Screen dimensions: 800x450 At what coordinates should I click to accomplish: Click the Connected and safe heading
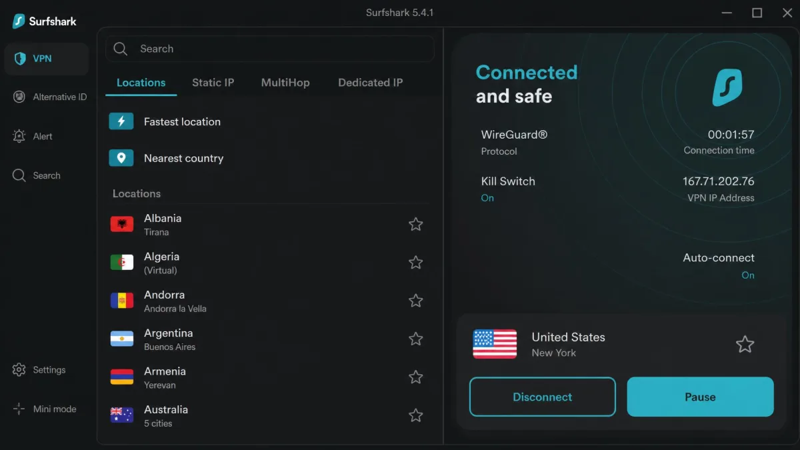(x=527, y=84)
